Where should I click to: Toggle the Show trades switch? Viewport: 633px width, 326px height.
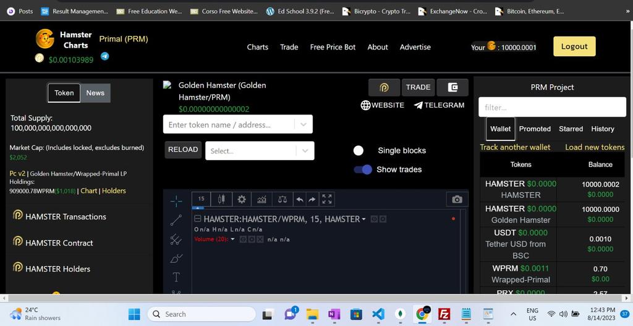(363, 169)
